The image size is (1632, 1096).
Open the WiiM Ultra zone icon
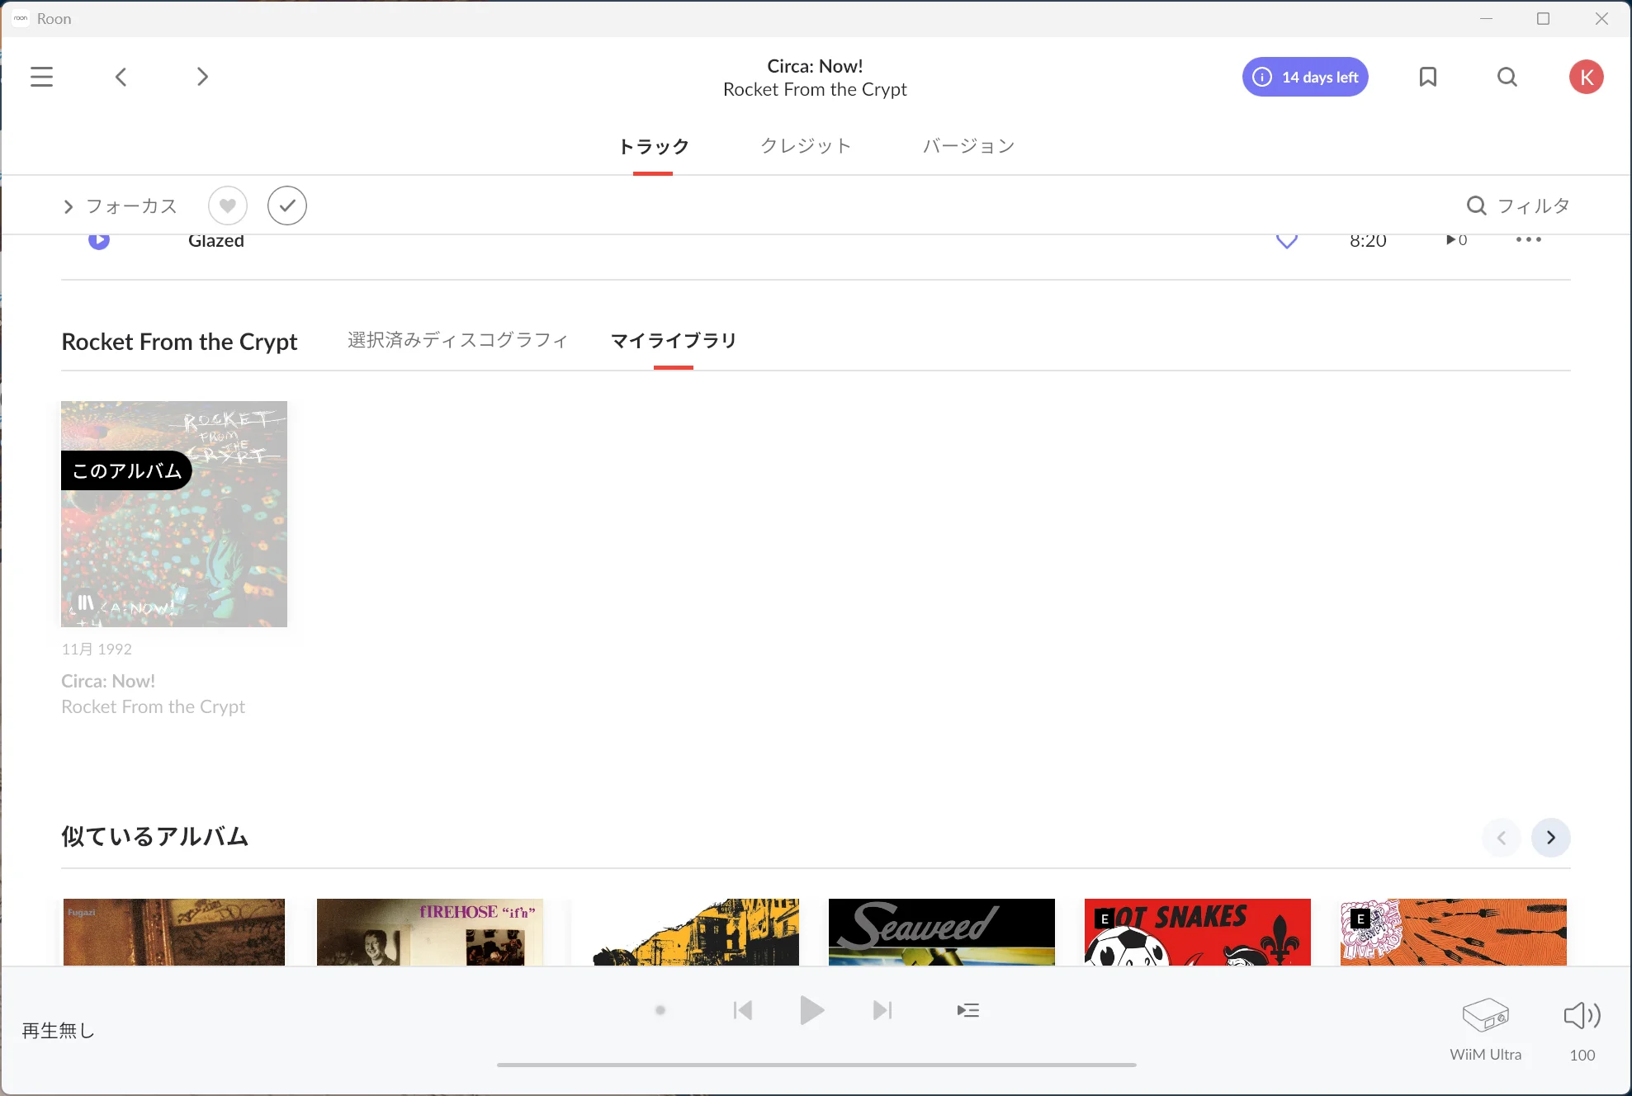tap(1484, 1015)
